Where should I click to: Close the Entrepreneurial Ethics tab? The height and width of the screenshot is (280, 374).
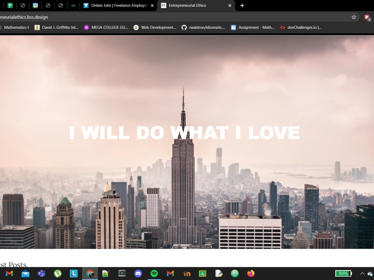click(x=230, y=6)
